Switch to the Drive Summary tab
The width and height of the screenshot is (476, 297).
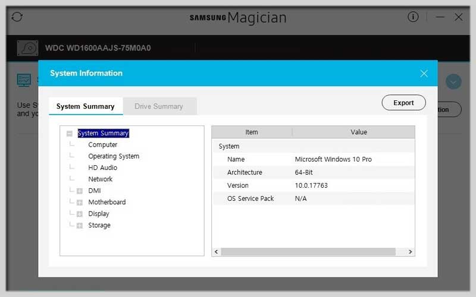[x=159, y=106]
